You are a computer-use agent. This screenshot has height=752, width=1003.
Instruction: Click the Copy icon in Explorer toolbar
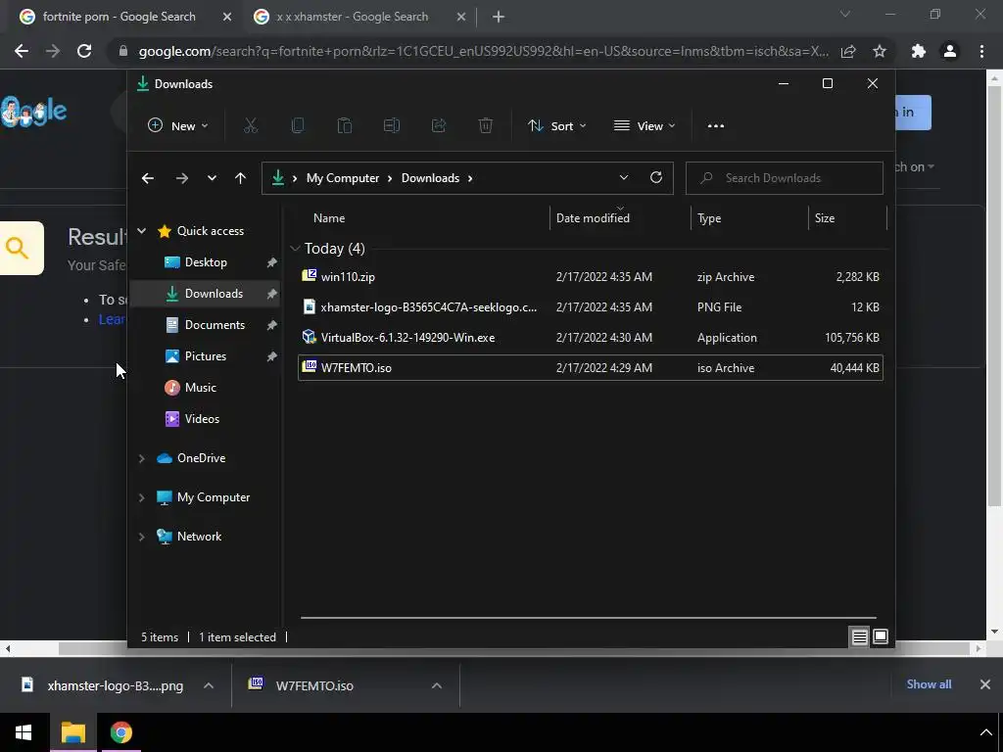(298, 125)
